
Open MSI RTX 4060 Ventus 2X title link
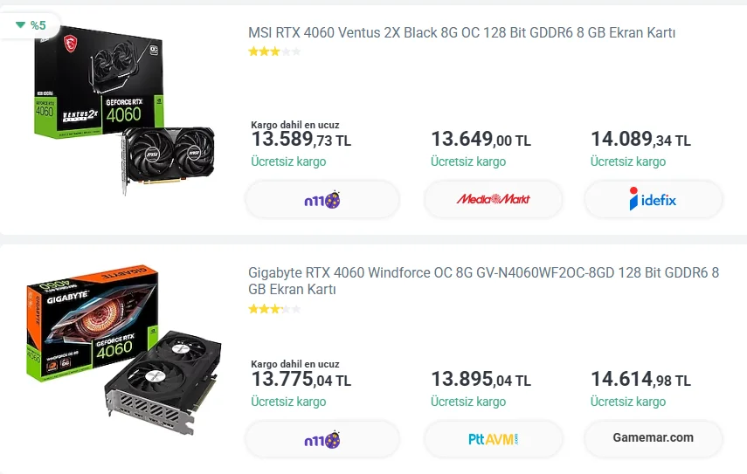coord(461,33)
